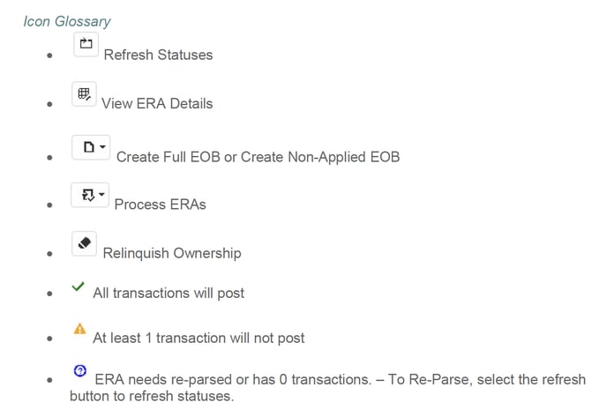This screenshot has width=607, height=417.
Task: Click the 'View ERA Details' label
Action: coord(157,103)
